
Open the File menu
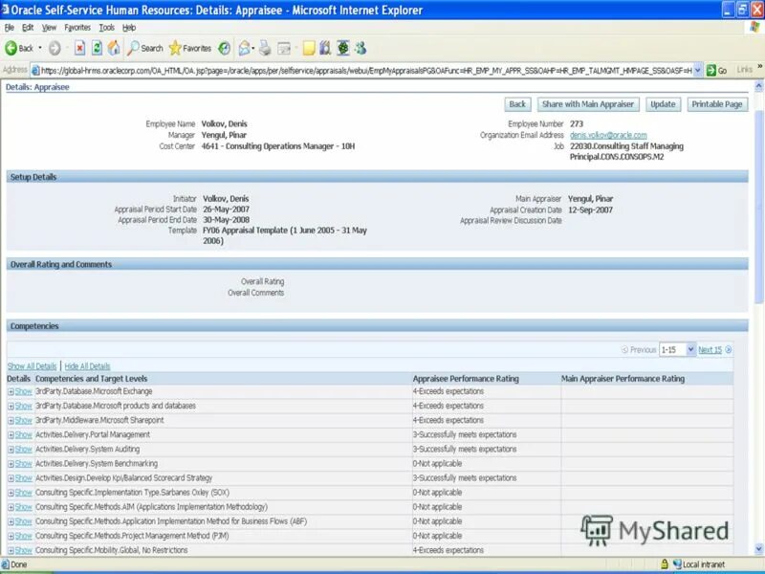(10, 28)
